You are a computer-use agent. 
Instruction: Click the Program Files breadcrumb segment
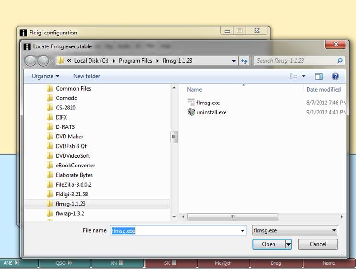136,60
